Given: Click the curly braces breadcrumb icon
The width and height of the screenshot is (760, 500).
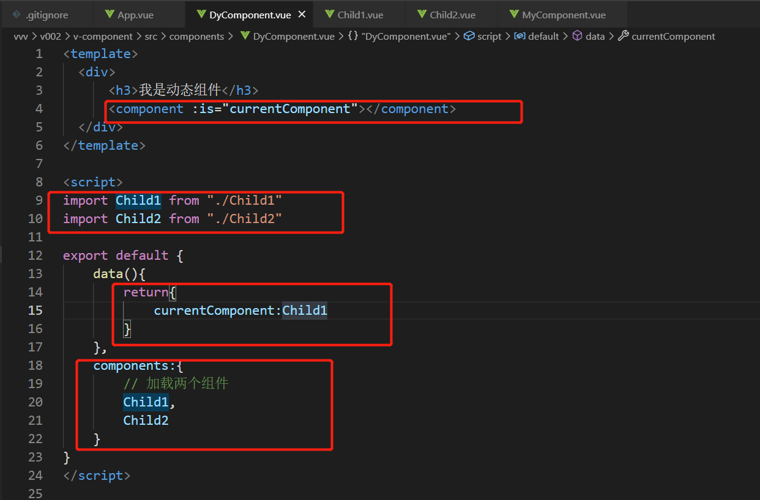Looking at the screenshot, I should coord(353,37).
